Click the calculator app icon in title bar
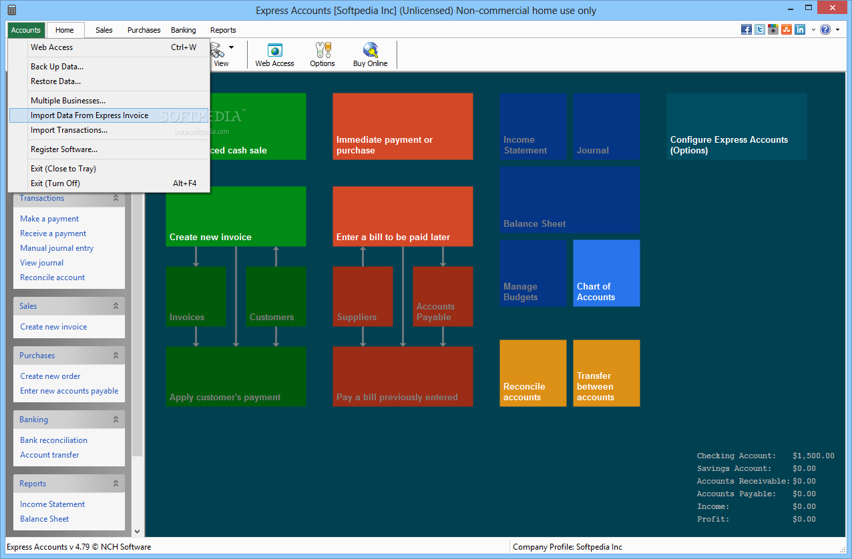 (12, 10)
